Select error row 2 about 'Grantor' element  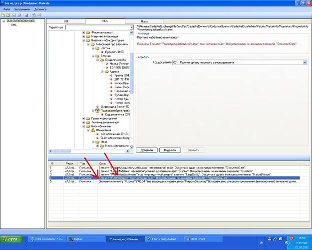point(174,171)
